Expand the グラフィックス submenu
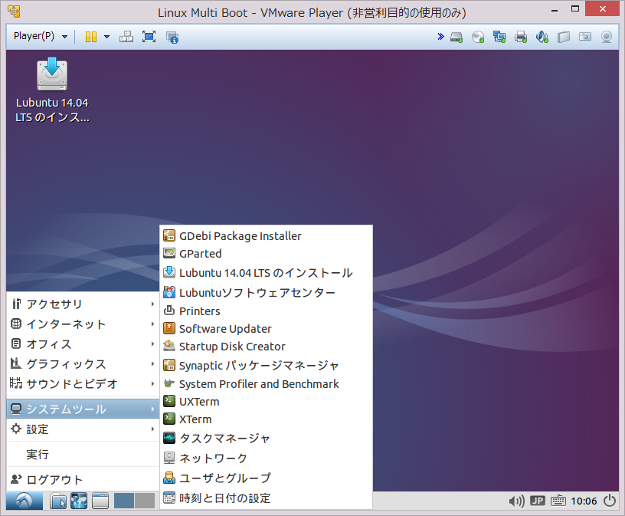 point(83,364)
